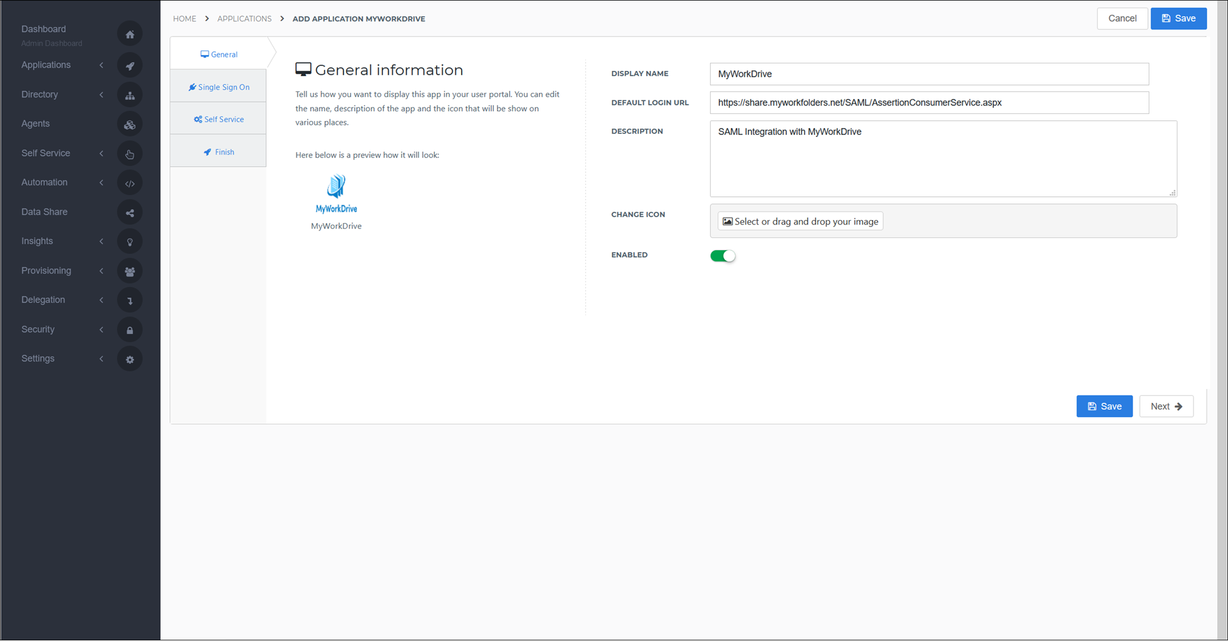Image resolution: width=1228 pixels, height=641 pixels.
Task: Expand the Automation menu chevron
Action: (x=102, y=183)
